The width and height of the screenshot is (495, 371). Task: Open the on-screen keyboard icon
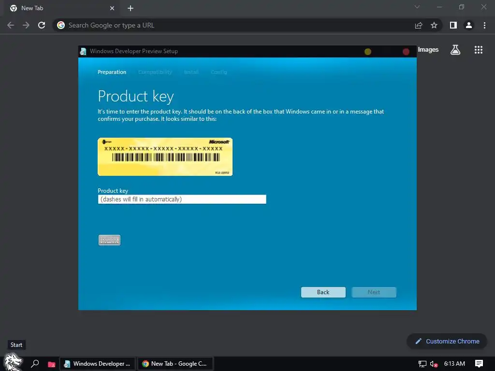pyautogui.click(x=109, y=240)
